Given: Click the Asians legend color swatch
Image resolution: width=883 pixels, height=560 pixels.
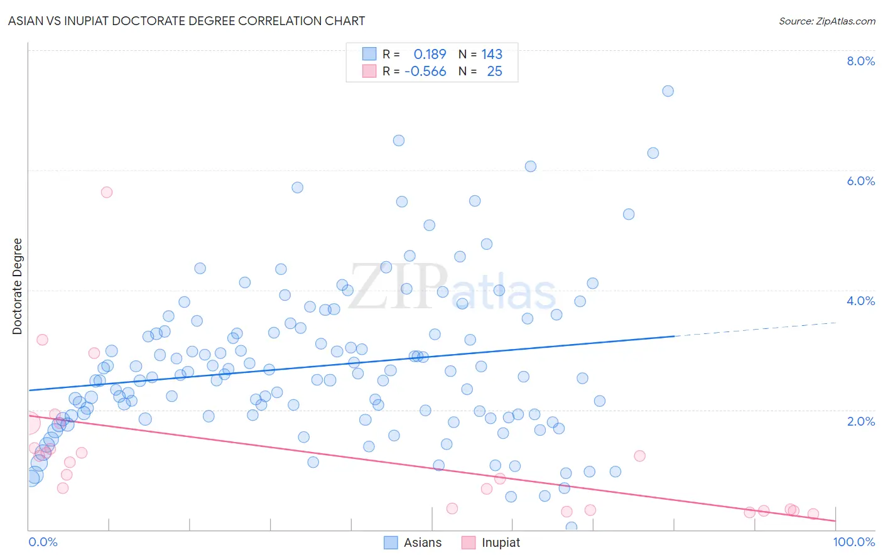Looking at the screenshot, I should pos(391,542).
